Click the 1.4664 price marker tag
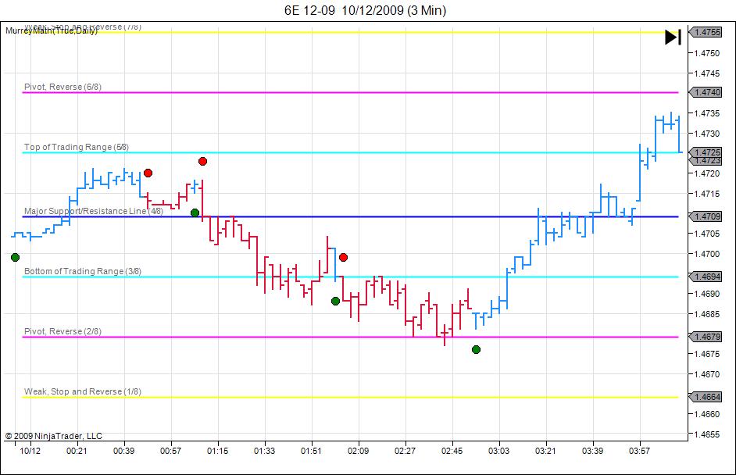Screen dimensions: 736x475 tap(706, 397)
